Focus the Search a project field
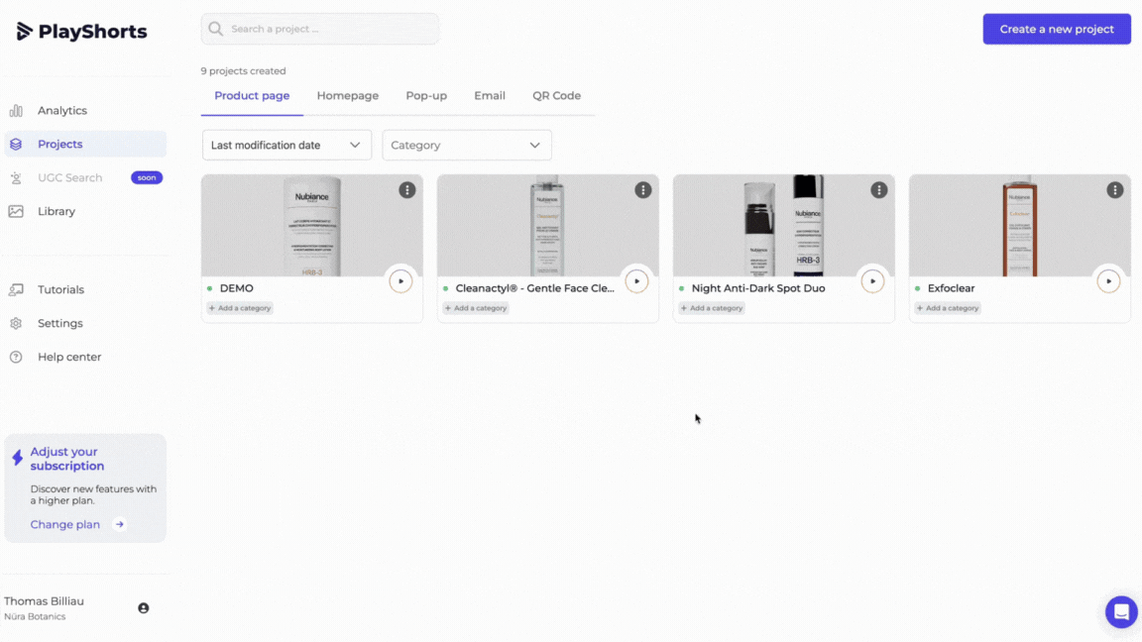Screen dimensions: 1142x642 pyautogui.click(x=320, y=29)
